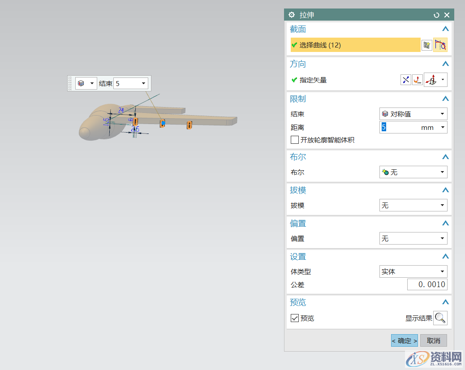Toggle the highlighted curve rule icon
This screenshot has height=370, width=465.
440,44
